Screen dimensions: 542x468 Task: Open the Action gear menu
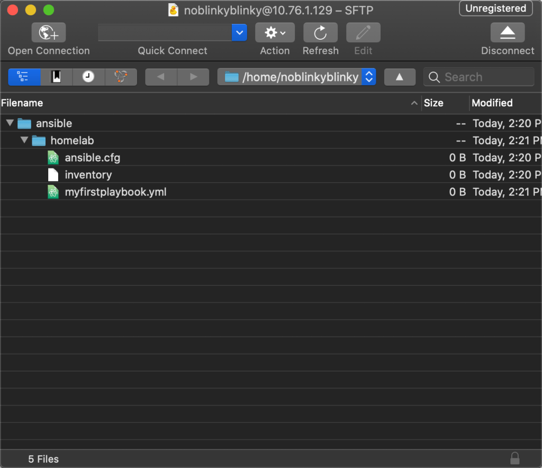coord(275,33)
